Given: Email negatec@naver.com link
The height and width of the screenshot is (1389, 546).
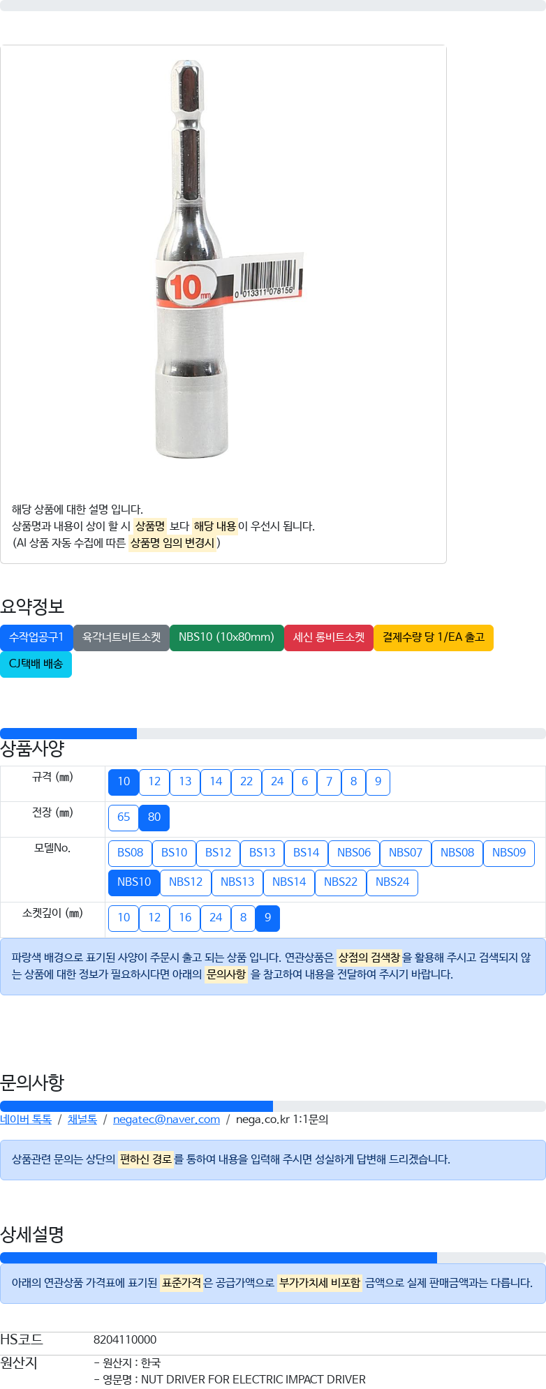Looking at the screenshot, I should coord(166,1120).
